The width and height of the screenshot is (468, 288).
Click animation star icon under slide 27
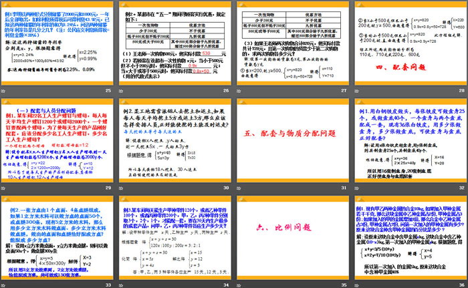pos(239,91)
